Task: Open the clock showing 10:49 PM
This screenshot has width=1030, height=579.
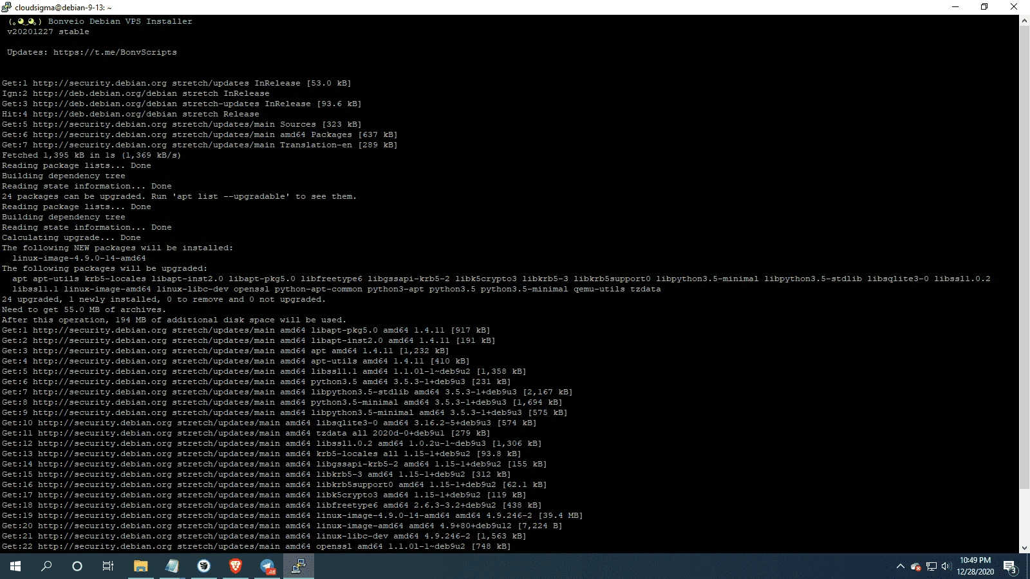Action: pyautogui.click(x=975, y=566)
